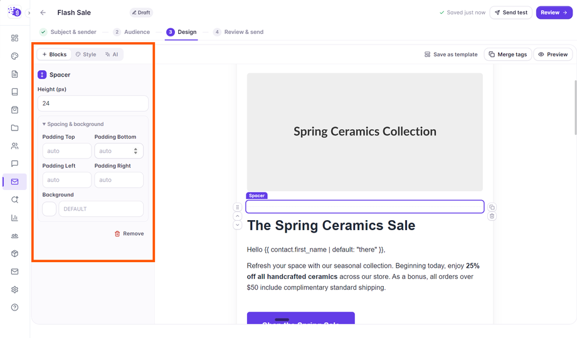Click the Height (px) field

93,103
